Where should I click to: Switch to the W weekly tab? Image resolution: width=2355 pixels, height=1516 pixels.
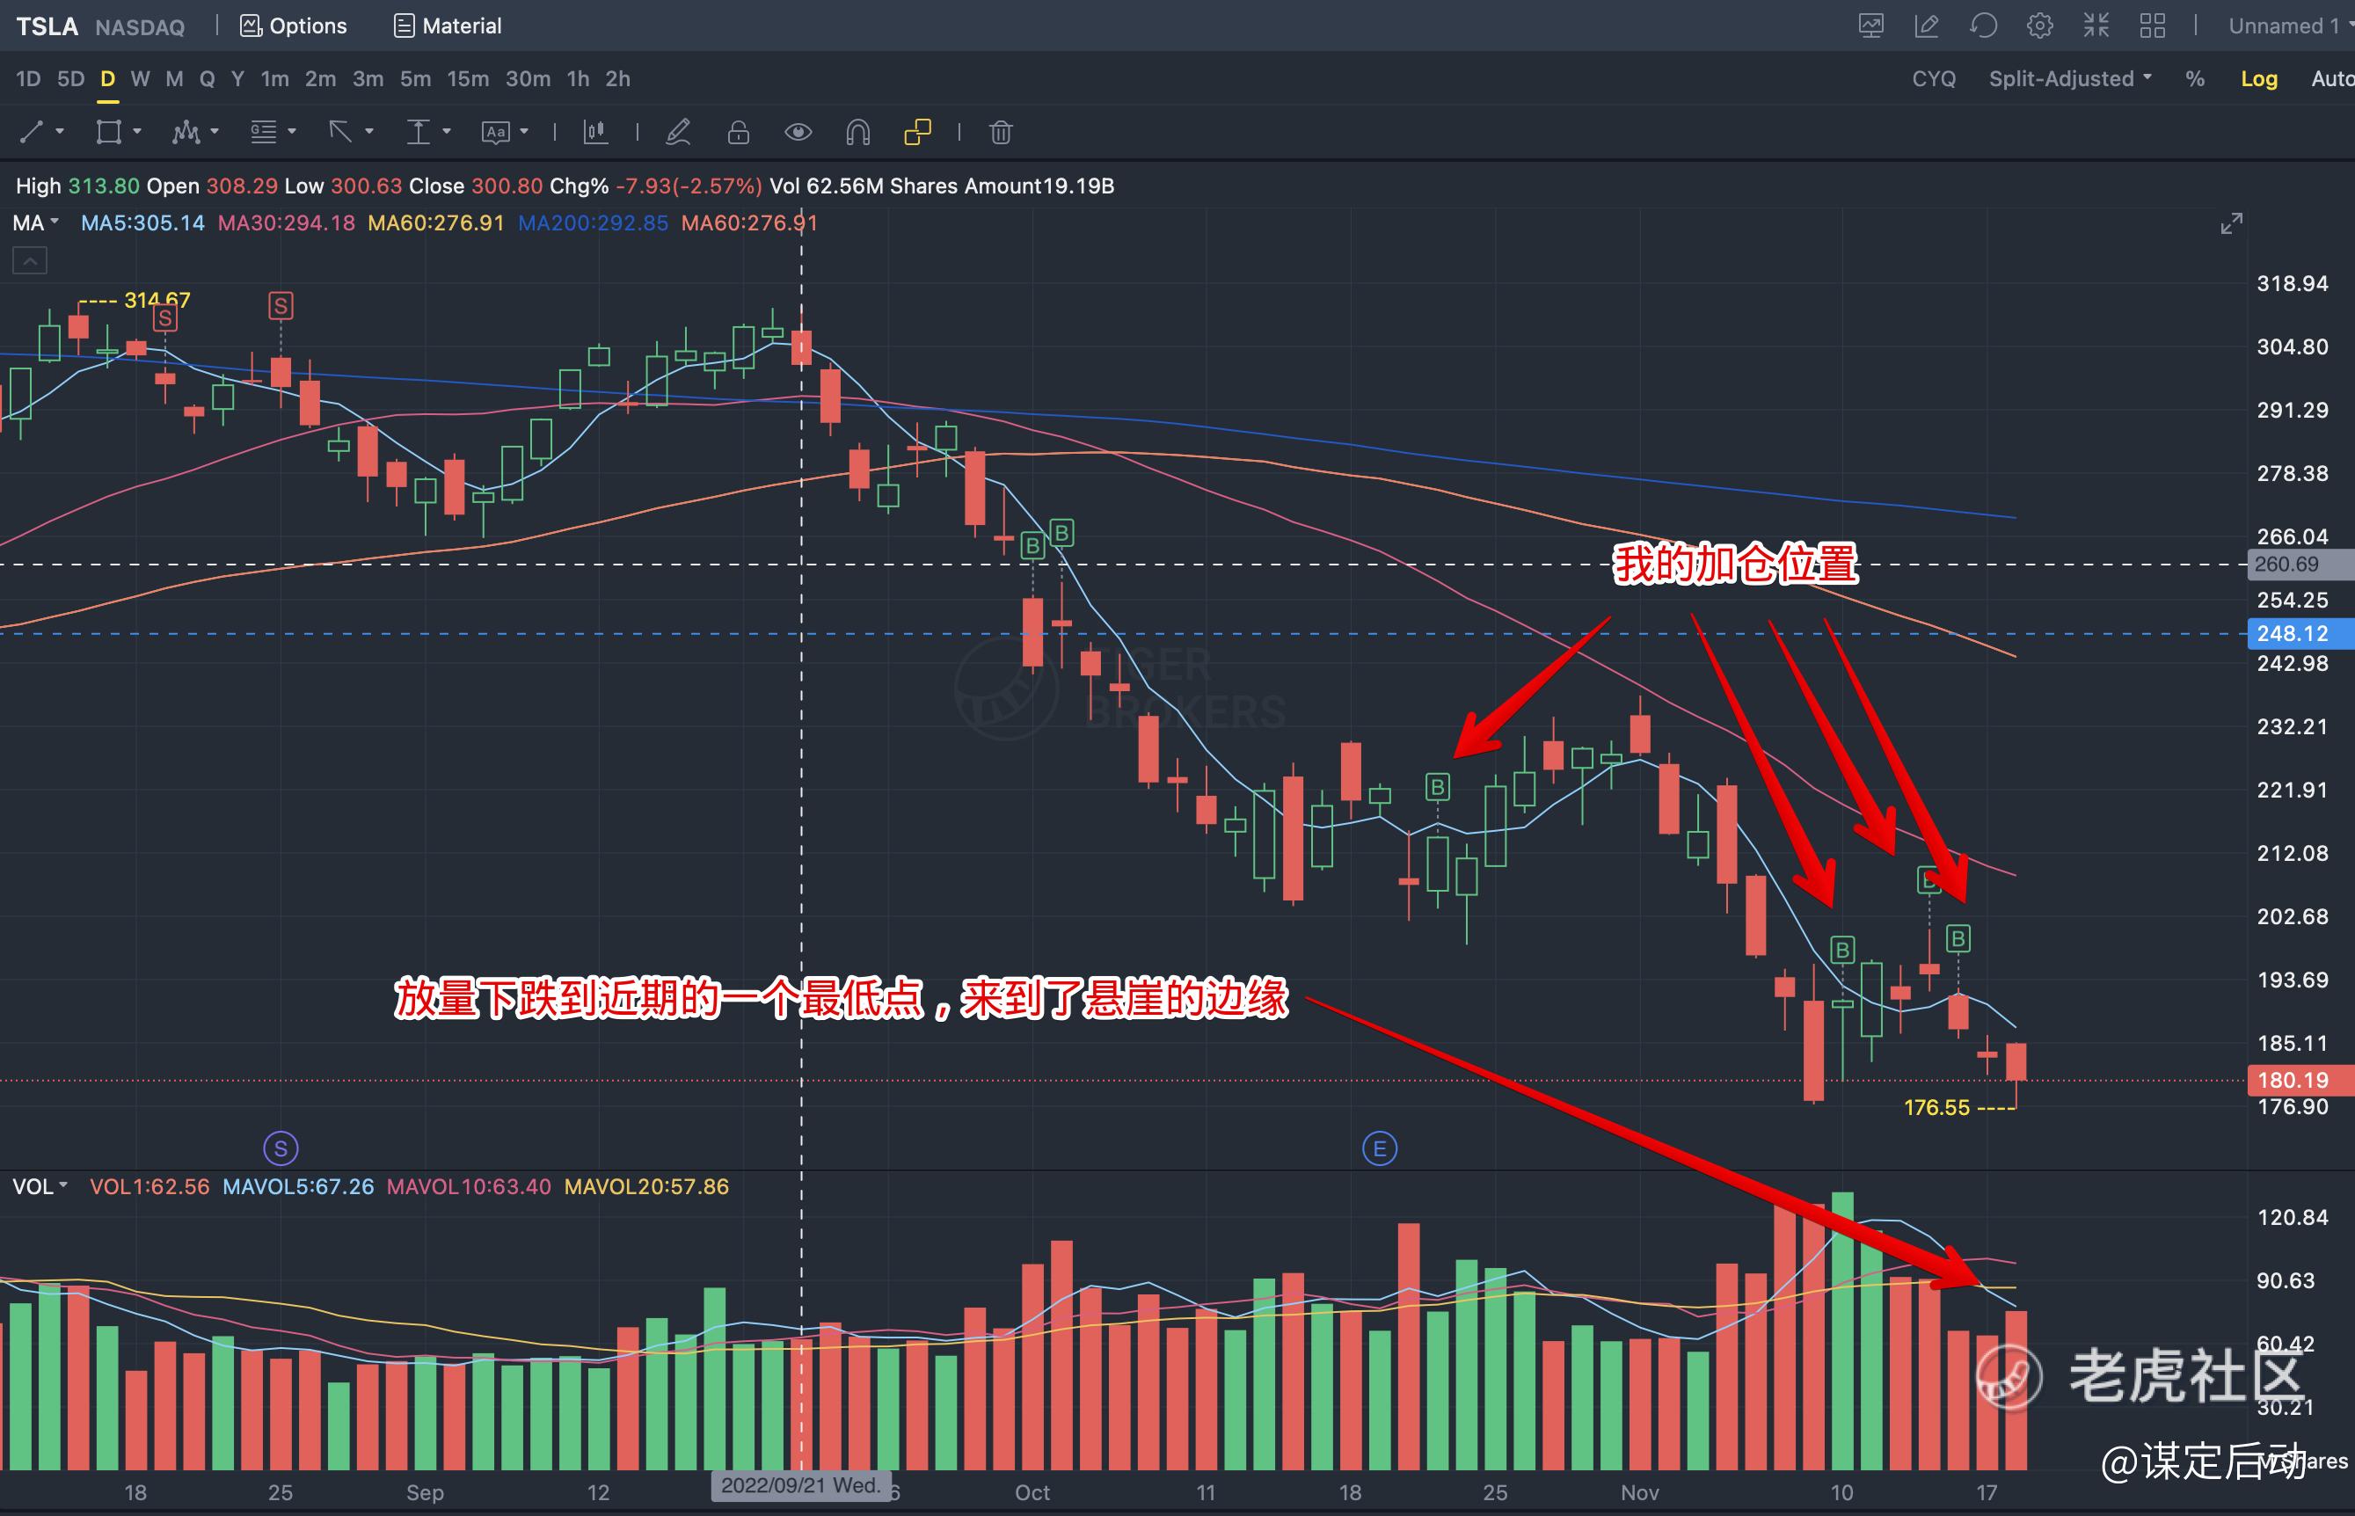tap(140, 79)
